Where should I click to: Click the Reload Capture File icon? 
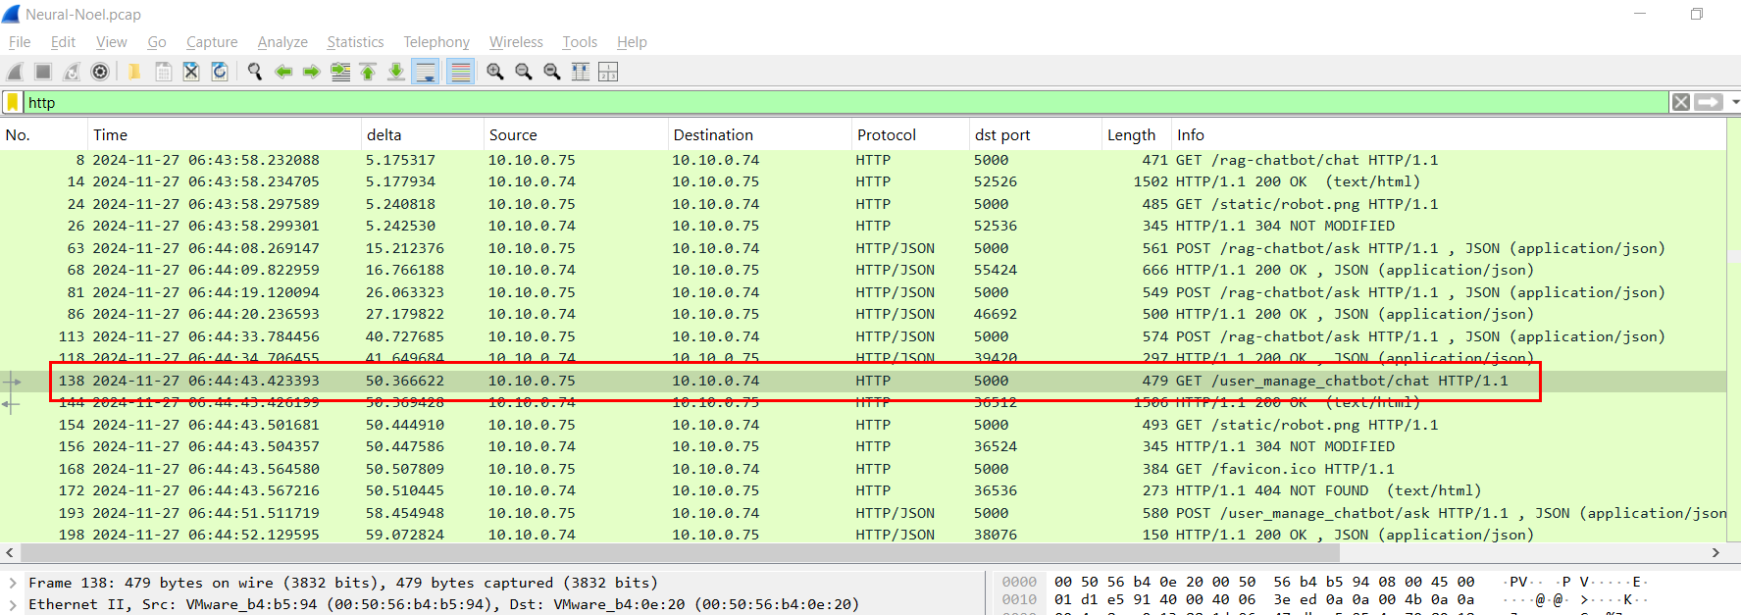(x=220, y=72)
